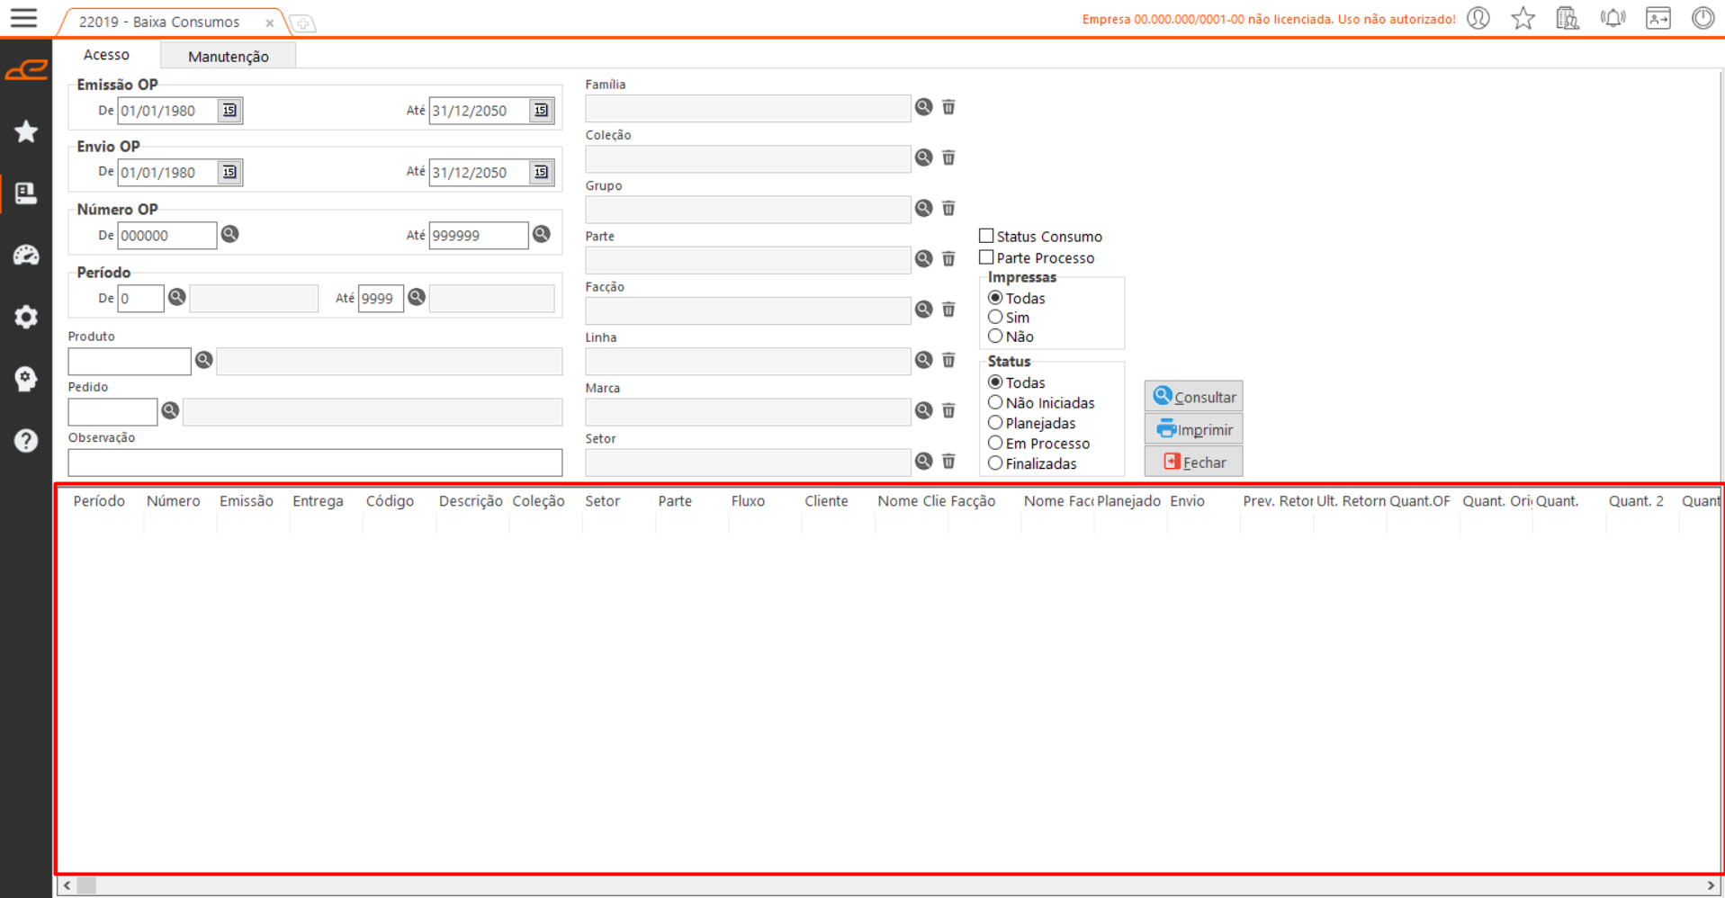This screenshot has height=898, width=1725.
Task: Open the hamburger menu at top left
Action: (23, 18)
